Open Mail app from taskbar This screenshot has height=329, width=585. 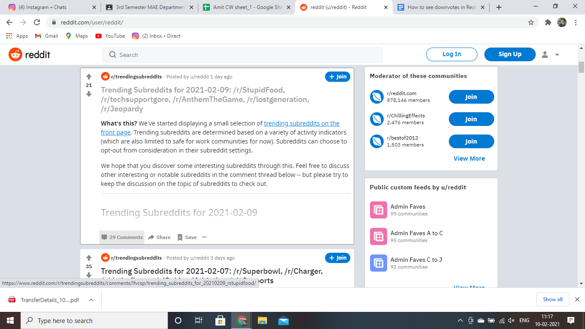coord(283,320)
